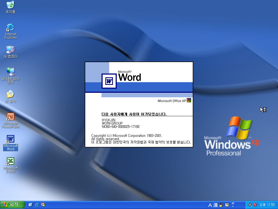The height and width of the screenshot is (209, 278).
Task: Click the language bar restore button
Action: coord(233,204)
